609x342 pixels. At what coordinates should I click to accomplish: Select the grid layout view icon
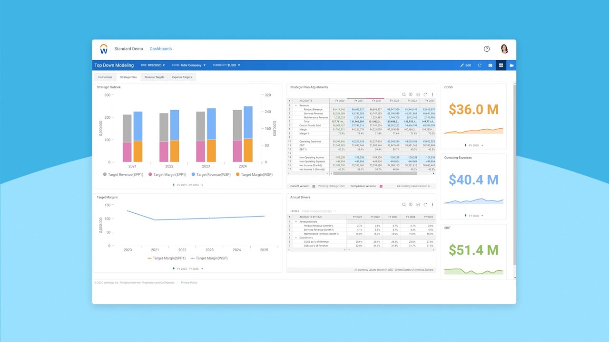tap(501, 65)
